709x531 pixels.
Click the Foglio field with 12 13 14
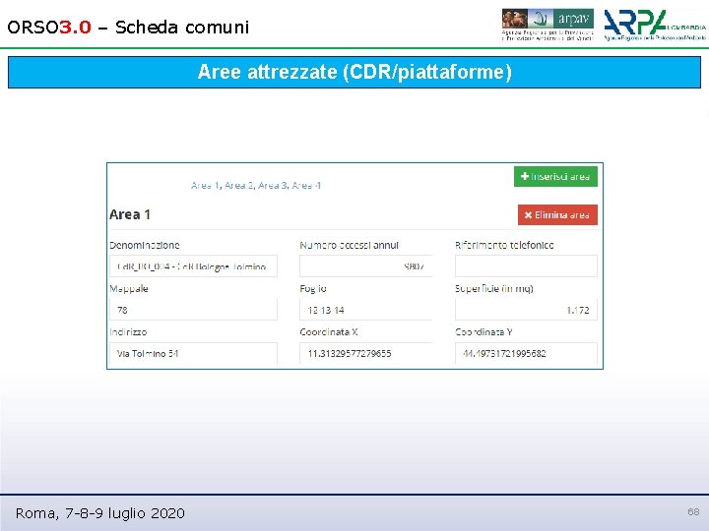coord(365,310)
